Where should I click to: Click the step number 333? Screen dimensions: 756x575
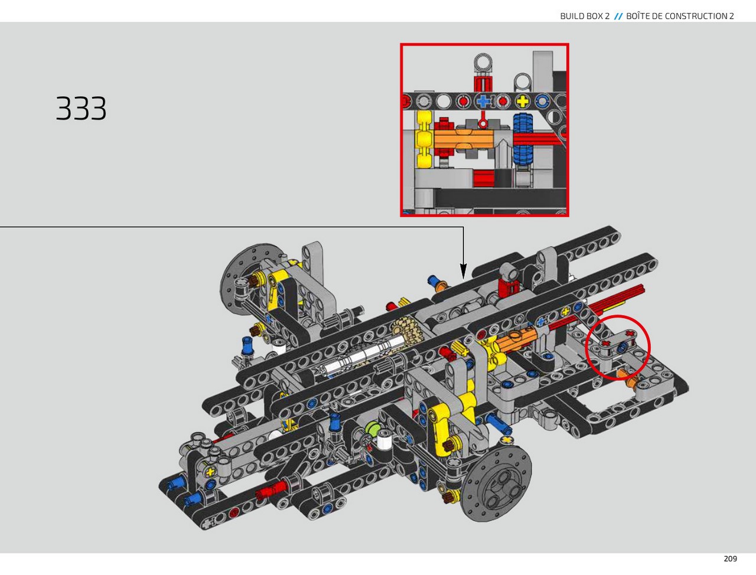point(82,109)
